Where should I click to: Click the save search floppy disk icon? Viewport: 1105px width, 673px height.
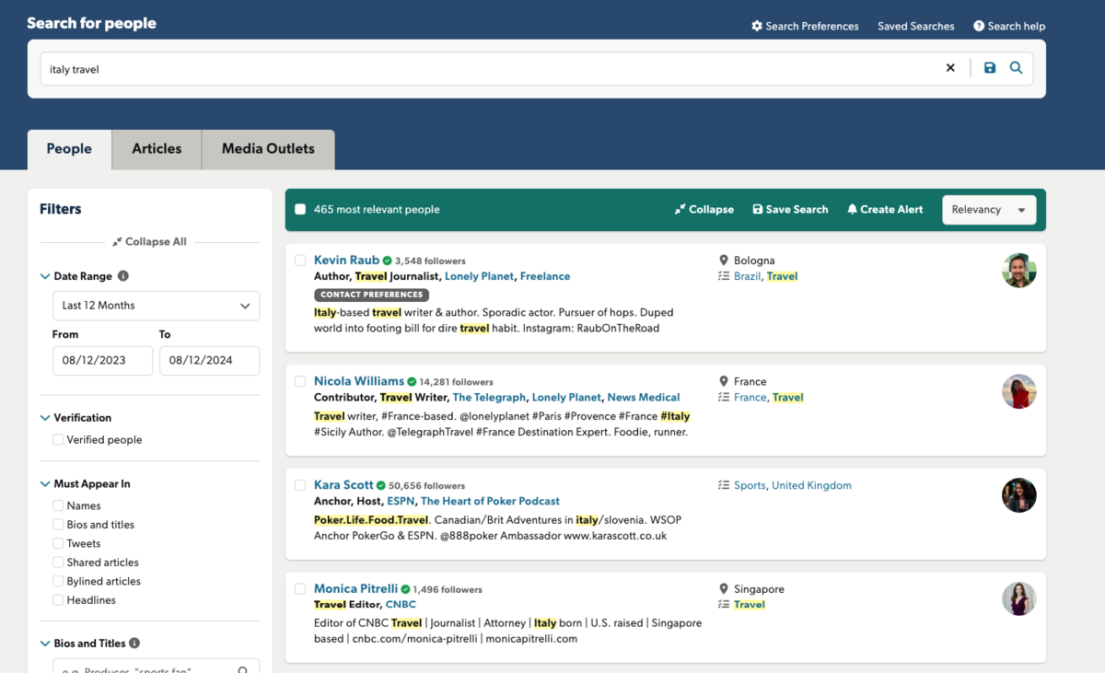pyautogui.click(x=990, y=68)
